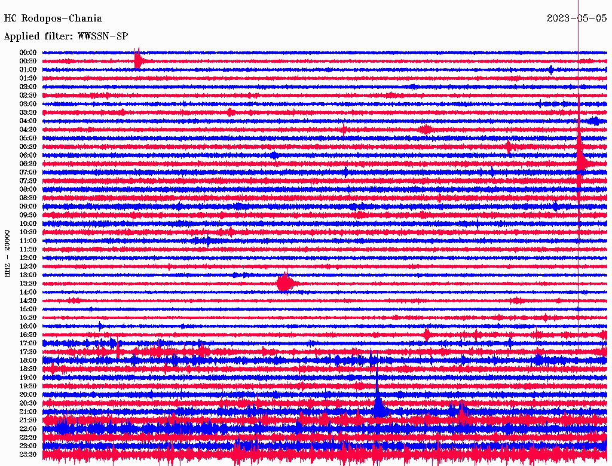This screenshot has width=612, height=466.
Task: Select the 09:00 time row label
Action: pyautogui.click(x=28, y=206)
